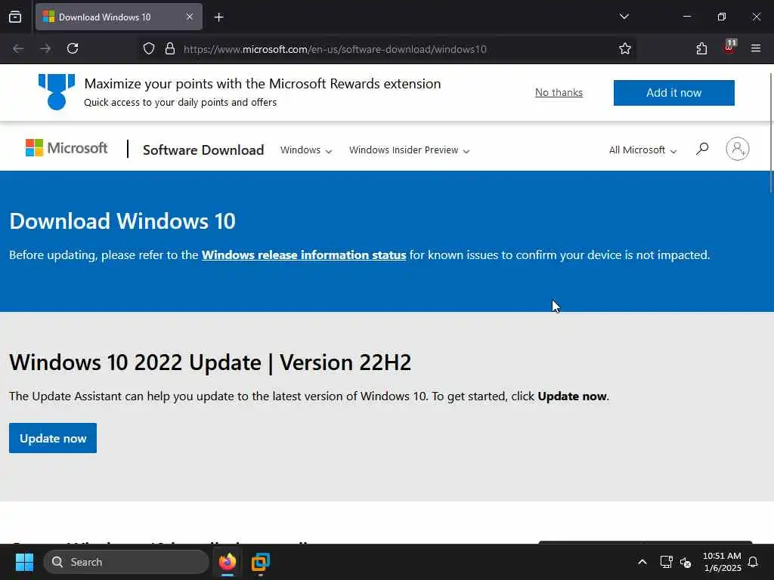This screenshot has height=580, width=774.
Task: Dismiss the Rewards banner with No thanks
Action: [559, 92]
